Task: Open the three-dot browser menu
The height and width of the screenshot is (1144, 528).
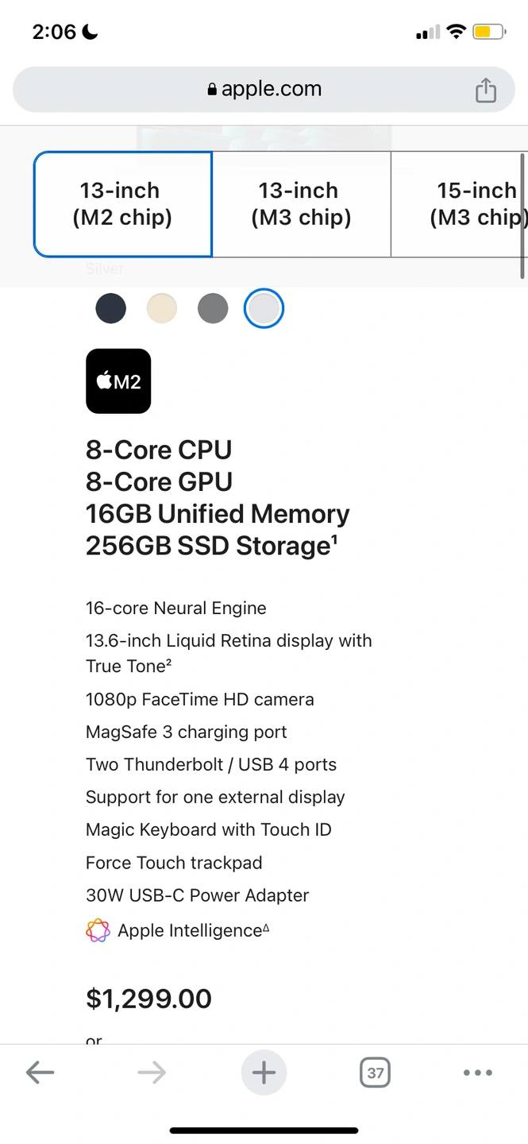Action: click(x=477, y=1073)
